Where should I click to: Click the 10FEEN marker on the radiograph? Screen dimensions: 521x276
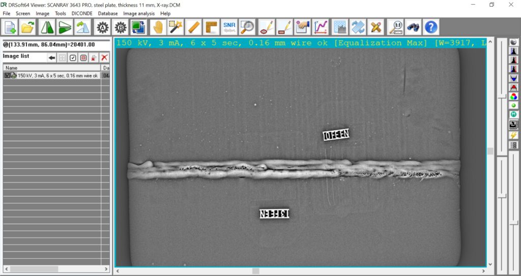pos(336,134)
